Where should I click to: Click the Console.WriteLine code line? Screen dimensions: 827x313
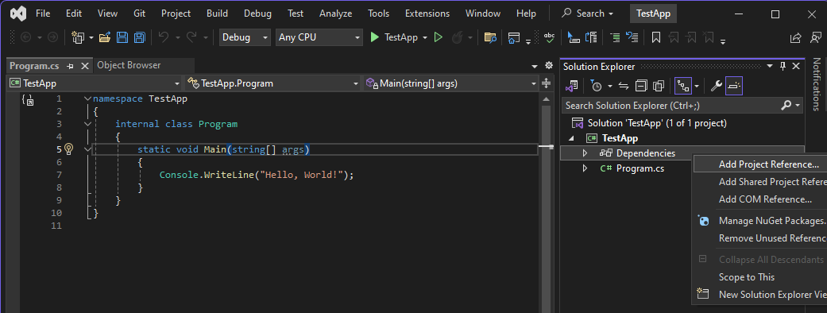pos(257,175)
